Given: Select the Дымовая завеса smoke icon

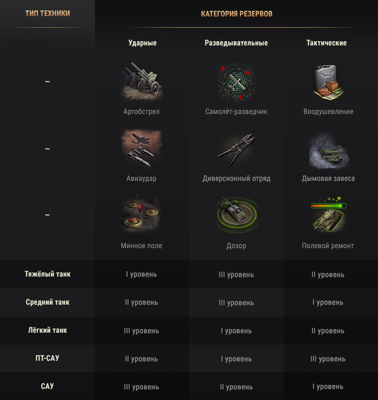Looking at the screenshot, I should click(328, 151).
